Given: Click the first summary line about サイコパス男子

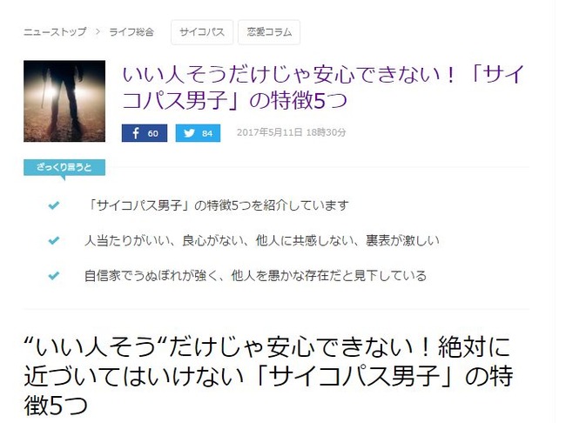Looking at the screenshot, I should (218, 205).
